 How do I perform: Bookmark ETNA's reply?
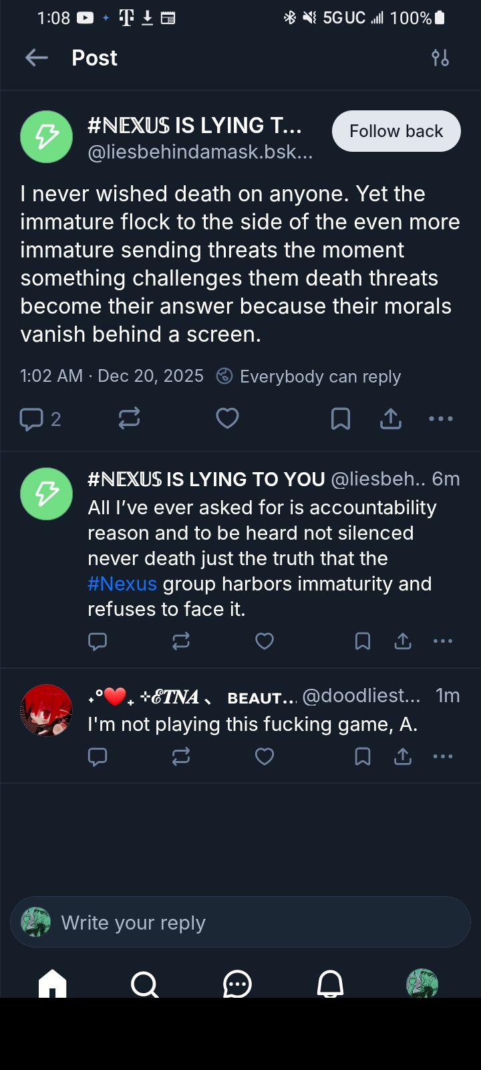[x=363, y=756]
